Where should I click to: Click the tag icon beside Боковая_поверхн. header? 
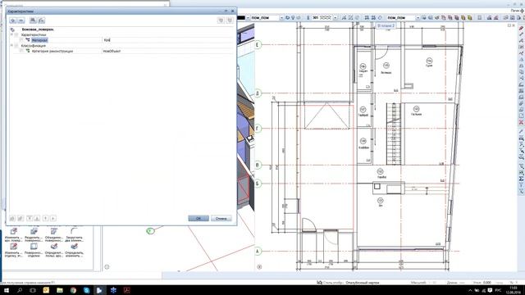[x=12, y=29]
